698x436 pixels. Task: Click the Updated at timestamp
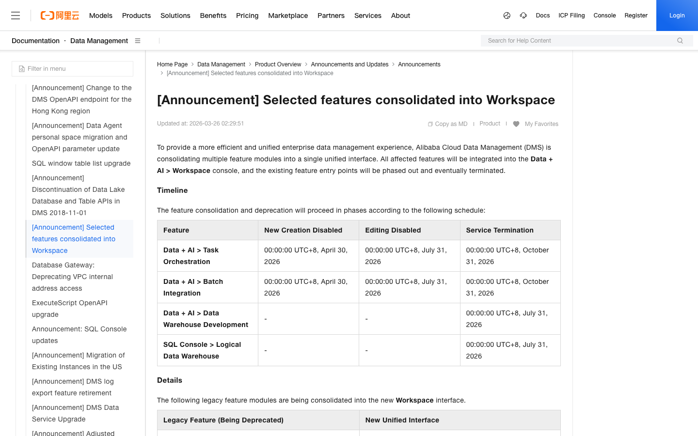point(200,124)
